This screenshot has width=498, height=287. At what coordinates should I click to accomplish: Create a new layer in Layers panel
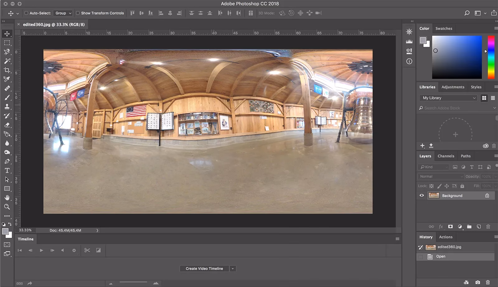[478, 227]
